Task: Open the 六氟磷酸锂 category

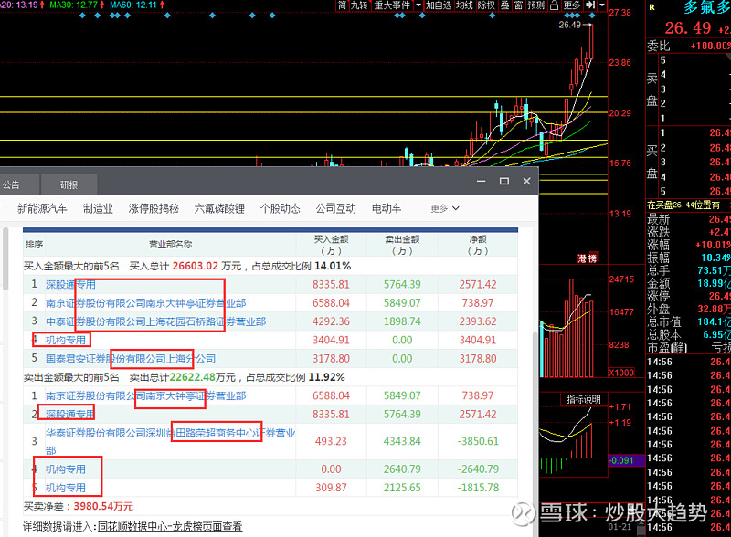Action: pos(219,208)
